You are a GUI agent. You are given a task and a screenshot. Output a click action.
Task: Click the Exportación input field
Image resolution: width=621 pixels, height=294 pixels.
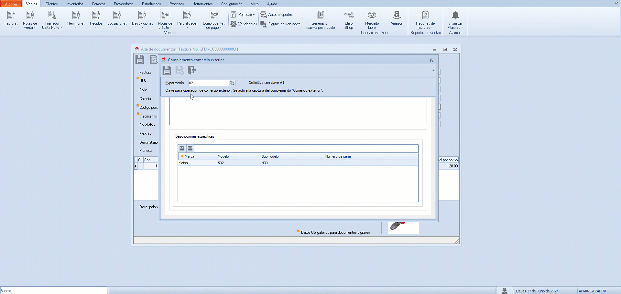pyautogui.click(x=209, y=83)
